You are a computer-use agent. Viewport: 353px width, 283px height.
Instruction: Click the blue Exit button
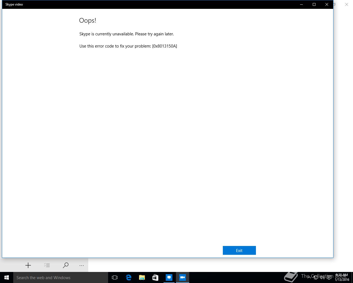(239, 250)
